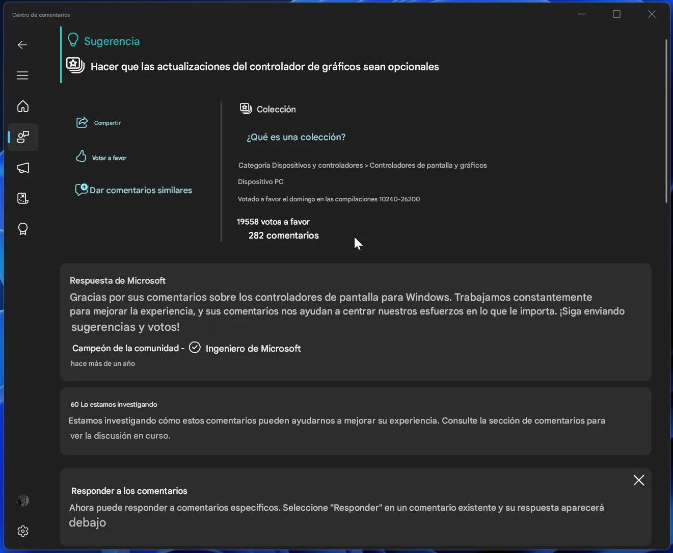Open Announcements megaphone icon
Image resolution: width=673 pixels, height=553 pixels.
23,168
